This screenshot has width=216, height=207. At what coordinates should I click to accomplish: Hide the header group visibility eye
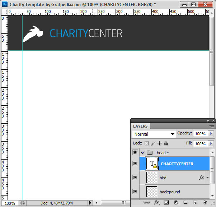tap(135, 152)
